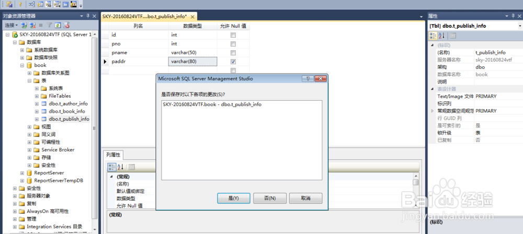This screenshot has height=234, width=523.
Task: Open the Manage Indexes and Keys icon
Action: click(x=40, y=4)
